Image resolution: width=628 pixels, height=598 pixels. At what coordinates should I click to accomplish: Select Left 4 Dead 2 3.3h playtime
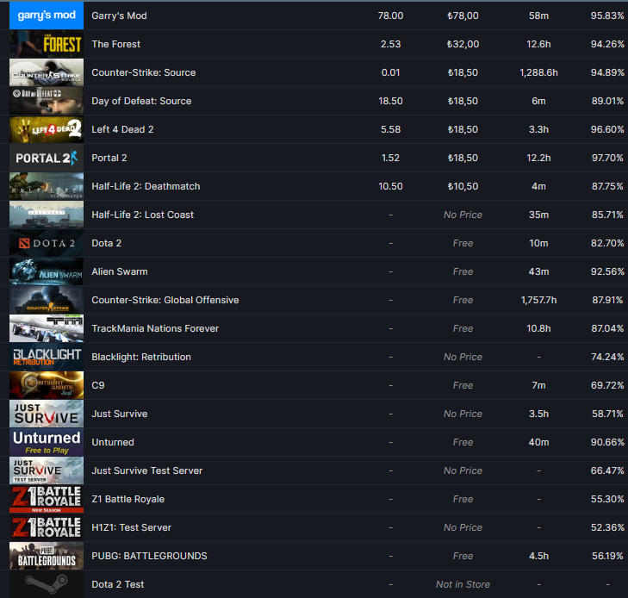tap(538, 129)
